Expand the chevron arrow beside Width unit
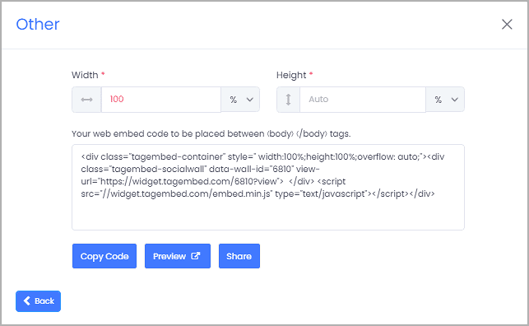Image resolution: width=529 pixels, height=326 pixels. point(249,100)
